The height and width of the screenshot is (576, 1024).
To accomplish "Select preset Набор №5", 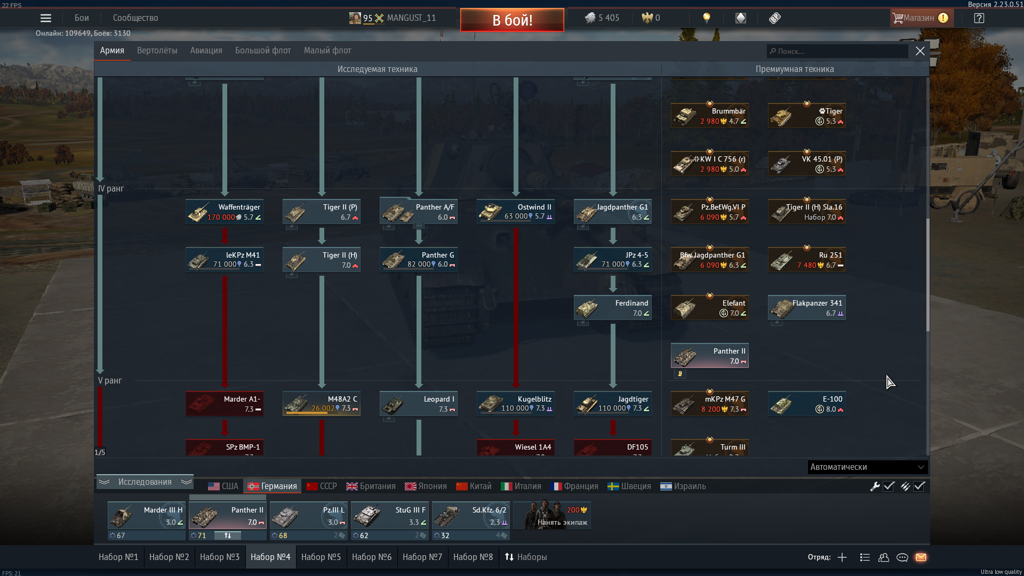I will click(x=321, y=557).
